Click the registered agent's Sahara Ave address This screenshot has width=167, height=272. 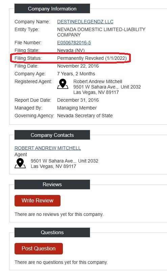click(107, 87)
